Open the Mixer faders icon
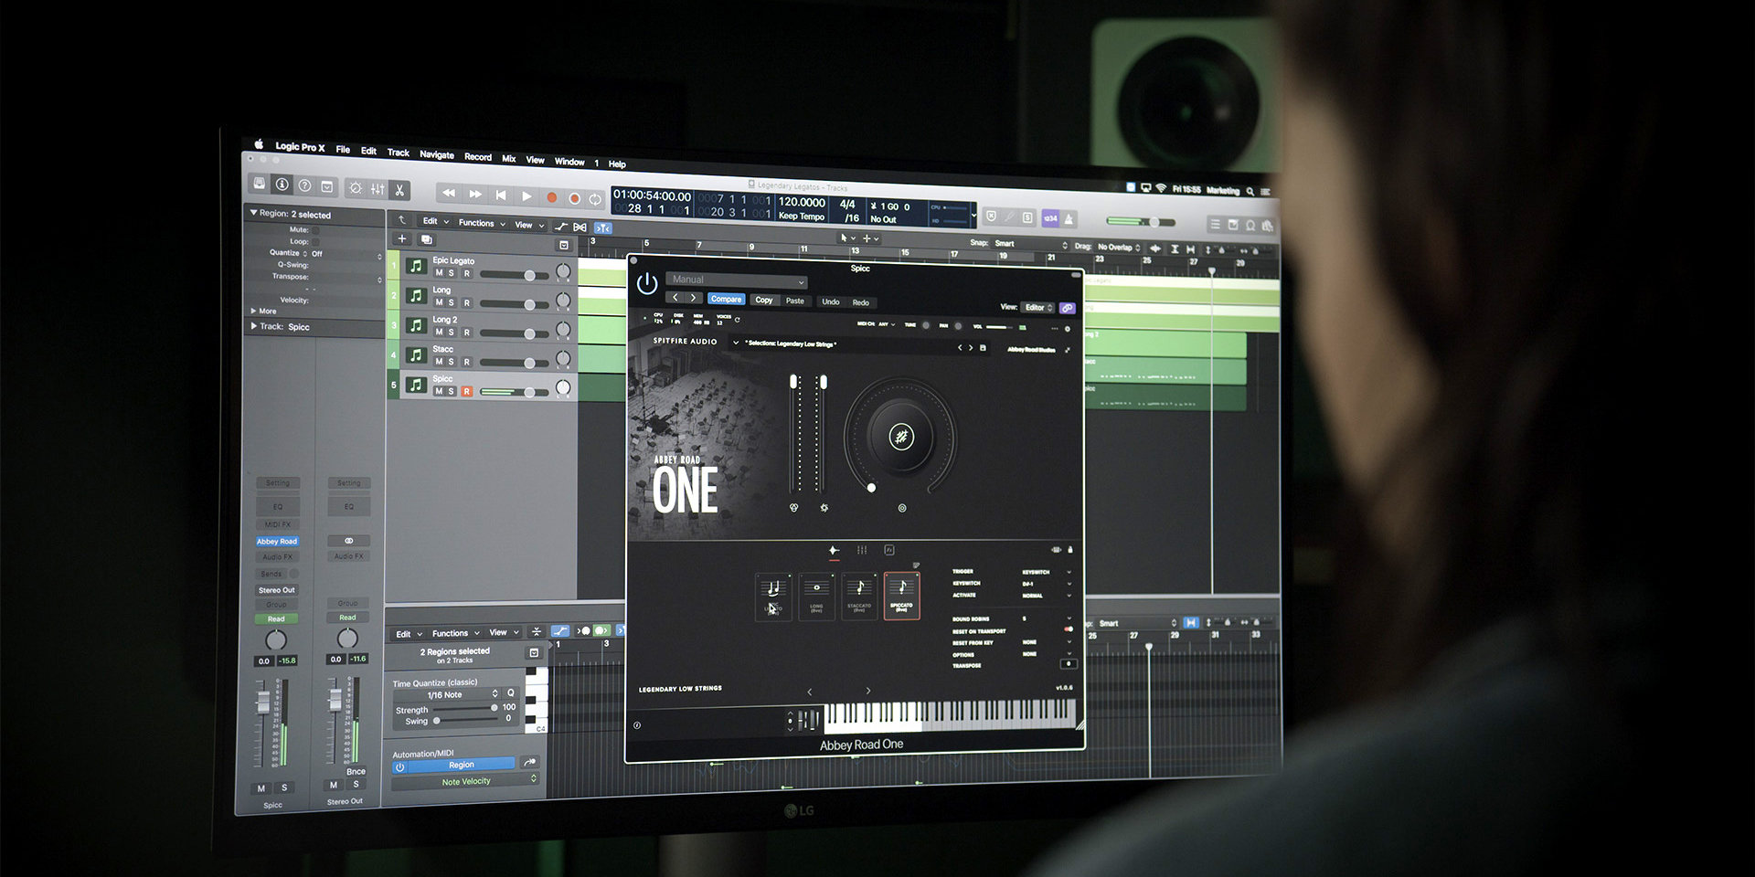The width and height of the screenshot is (1755, 877). point(378,189)
